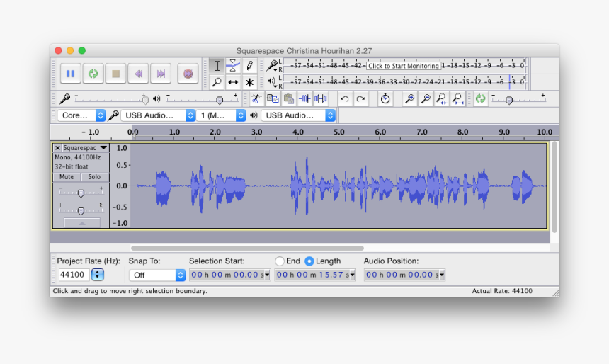Open Selection Start format dropdown arrow
The height and width of the screenshot is (364, 609).
[x=267, y=275]
